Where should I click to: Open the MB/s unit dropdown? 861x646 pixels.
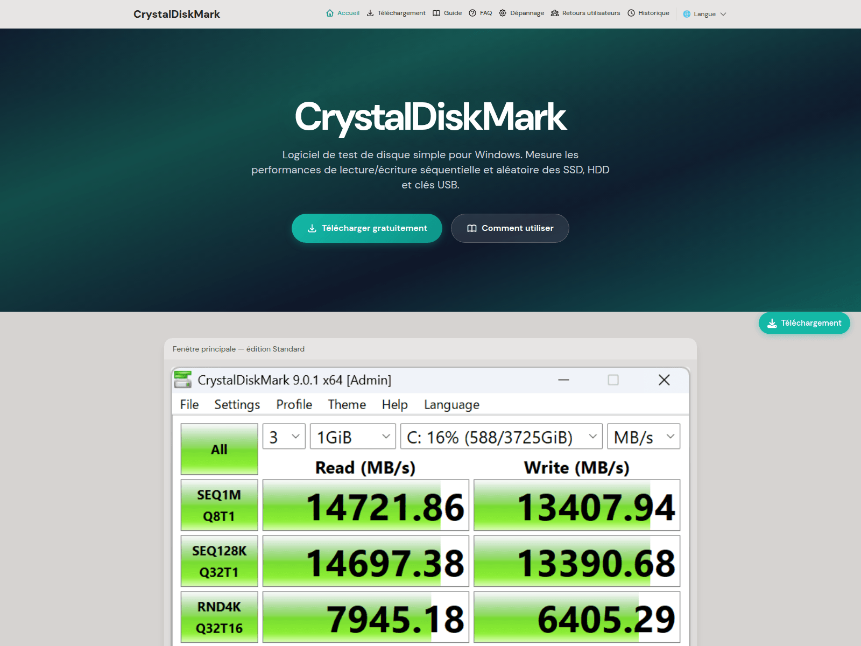[644, 437]
